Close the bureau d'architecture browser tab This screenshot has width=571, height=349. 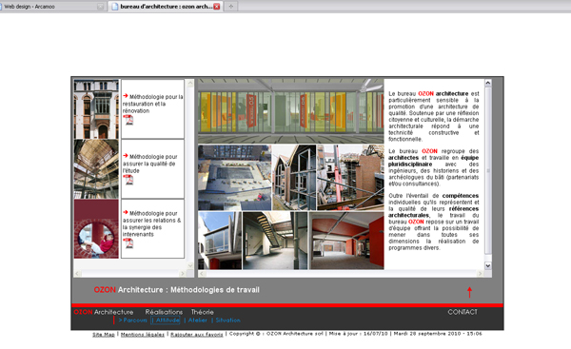[x=217, y=7]
